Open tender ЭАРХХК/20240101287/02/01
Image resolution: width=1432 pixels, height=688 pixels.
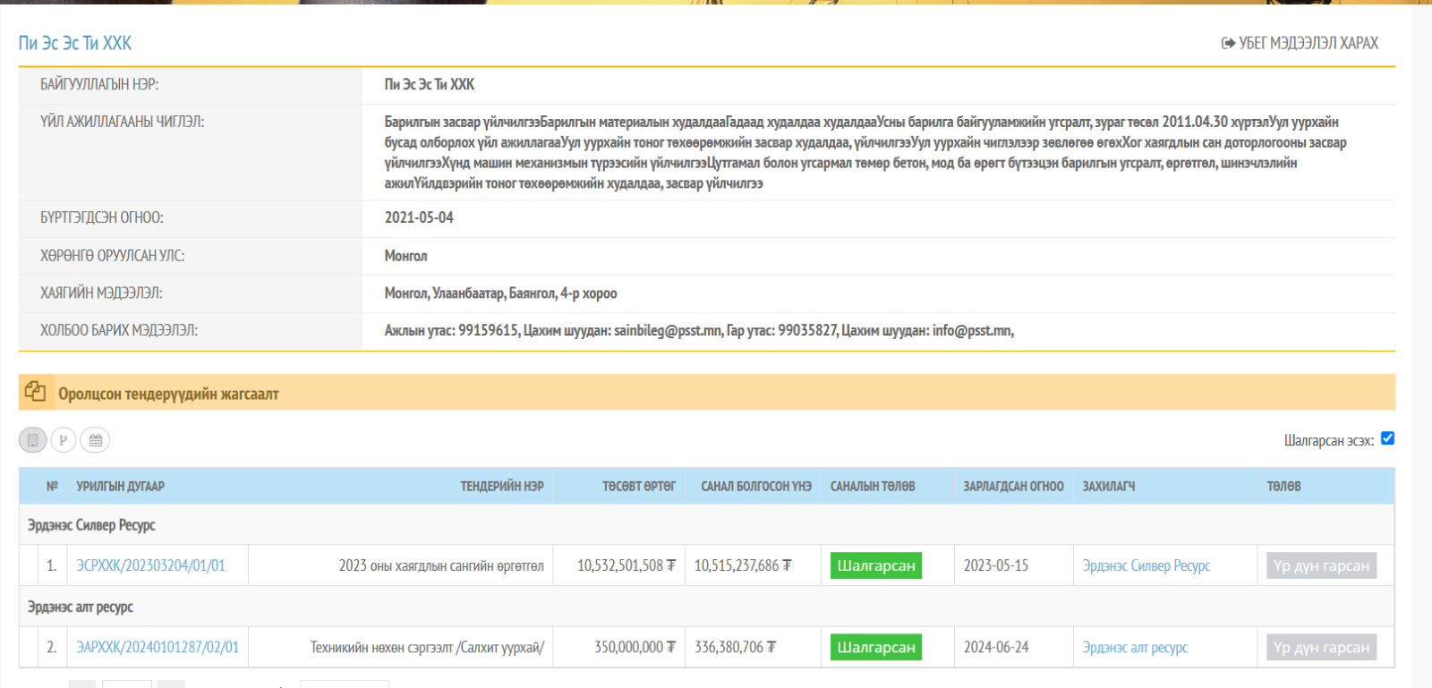[x=158, y=647]
